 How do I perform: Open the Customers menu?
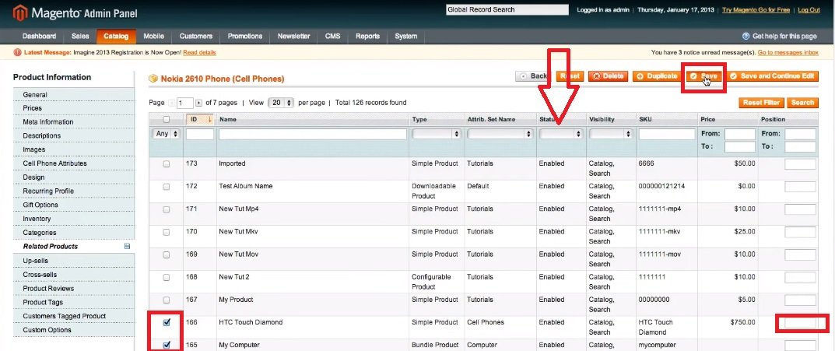196,37
